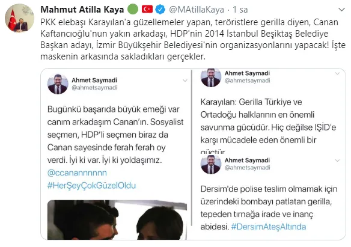Click the green circle emoji

click(x=133, y=10)
